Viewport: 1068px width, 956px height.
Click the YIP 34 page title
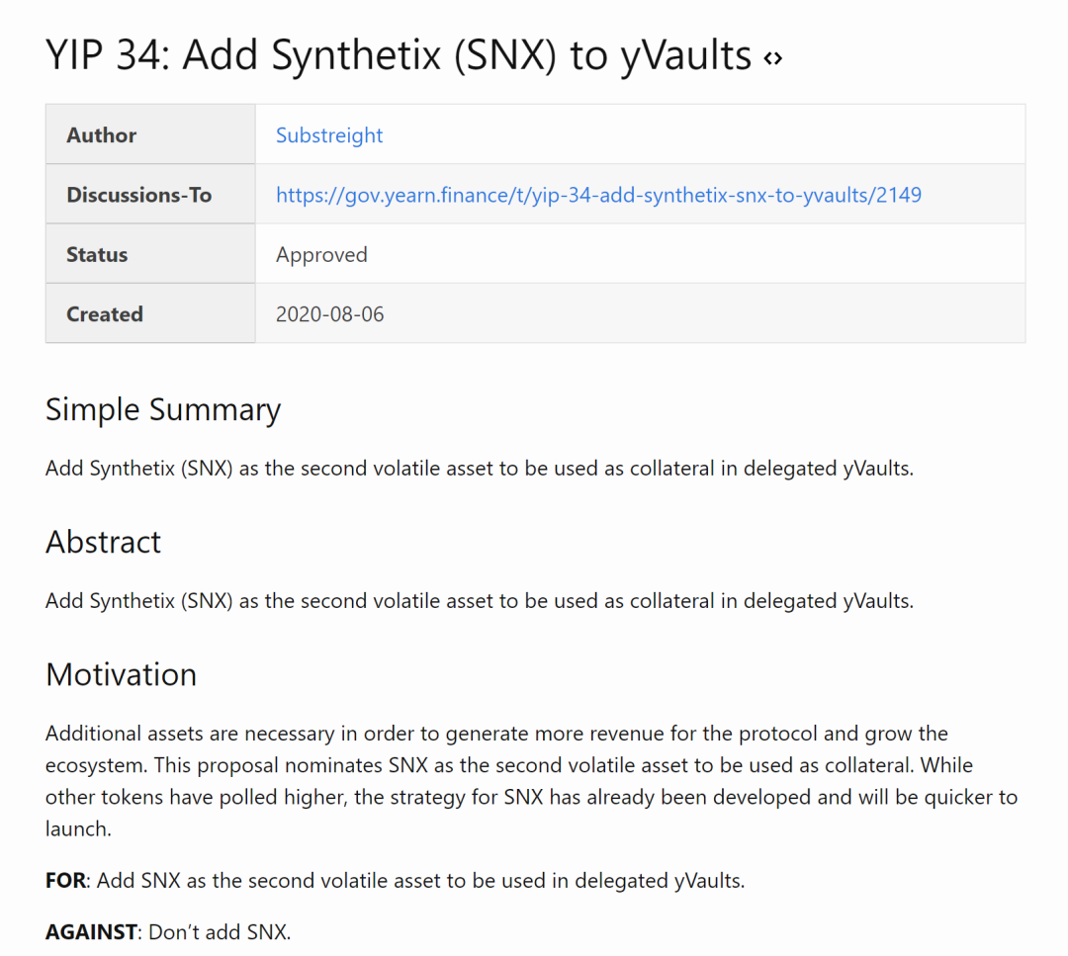[399, 54]
